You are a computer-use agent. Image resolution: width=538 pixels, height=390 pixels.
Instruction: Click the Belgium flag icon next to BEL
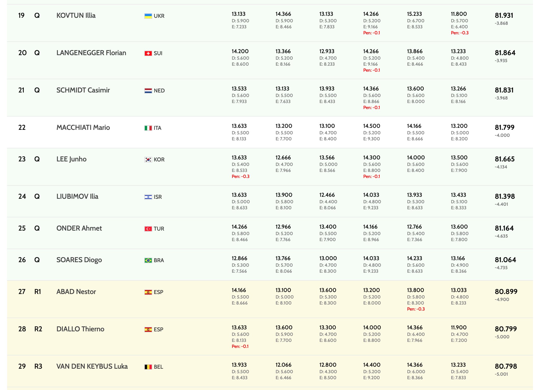click(x=148, y=367)
